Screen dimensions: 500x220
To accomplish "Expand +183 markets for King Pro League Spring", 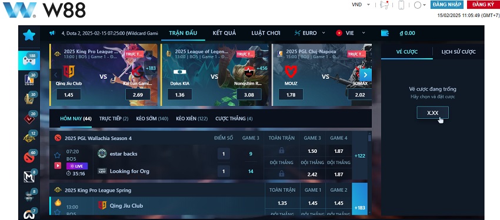I will click(359, 199).
